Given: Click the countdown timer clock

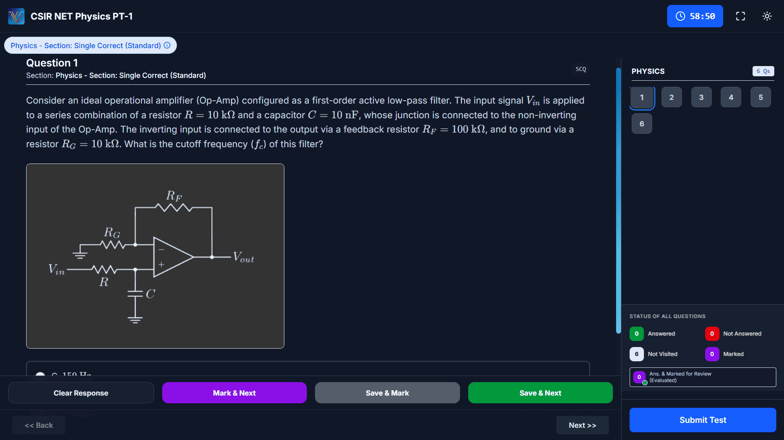Looking at the screenshot, I should coord(695,16).
